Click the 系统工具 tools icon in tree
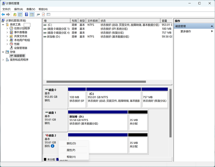The width and height of the screenshot is (215, 167). (x=7, y=24)
